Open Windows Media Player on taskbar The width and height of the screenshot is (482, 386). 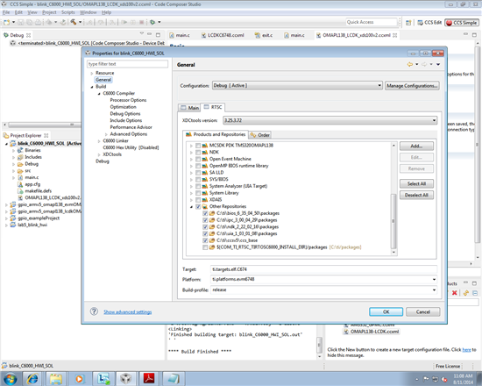tap(79, 379)
